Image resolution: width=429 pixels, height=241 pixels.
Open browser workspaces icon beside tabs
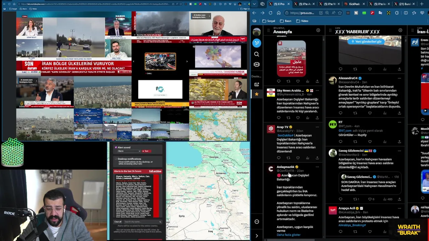(x=262, y=4)
